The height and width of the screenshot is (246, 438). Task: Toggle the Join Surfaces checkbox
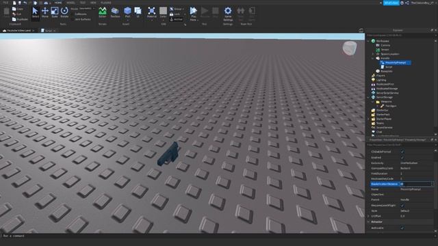pyautogui.click(x=73, y=19)
